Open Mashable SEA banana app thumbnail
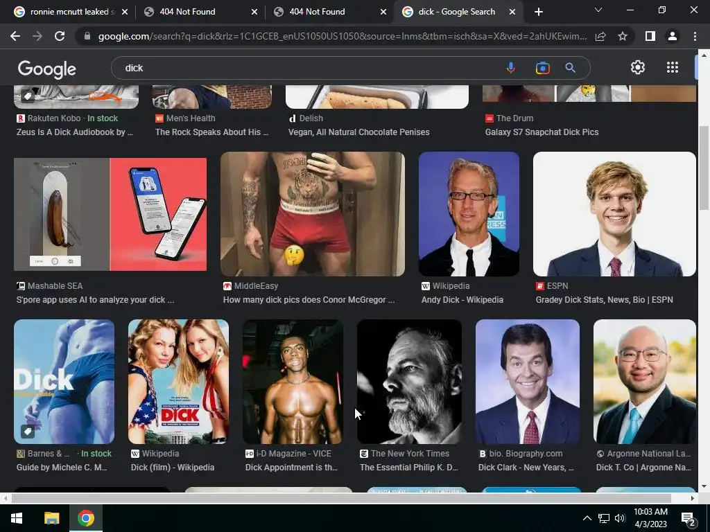 click(110, 214)
